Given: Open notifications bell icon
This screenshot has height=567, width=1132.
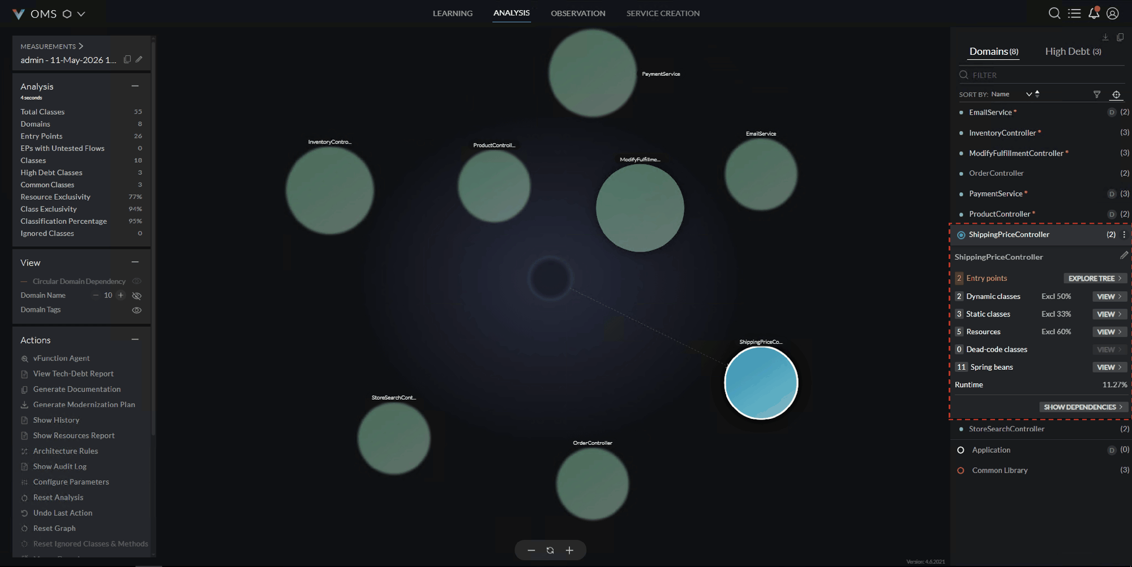Looking at the screenshot, I should click(1094, 13).
